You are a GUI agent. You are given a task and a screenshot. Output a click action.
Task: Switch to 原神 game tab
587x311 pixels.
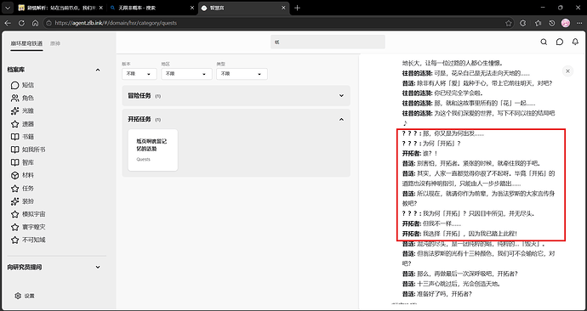tap(55, 43)
